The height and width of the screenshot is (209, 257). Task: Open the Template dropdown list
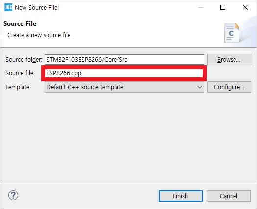124,87
